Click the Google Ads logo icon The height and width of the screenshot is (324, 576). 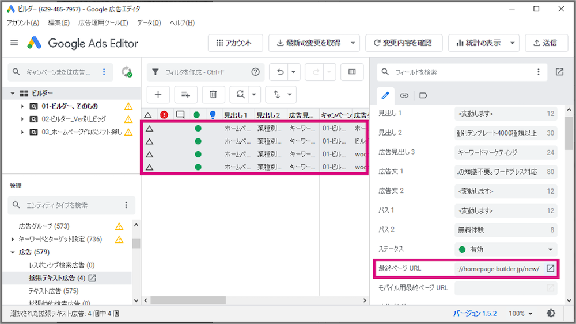[35, 43]
